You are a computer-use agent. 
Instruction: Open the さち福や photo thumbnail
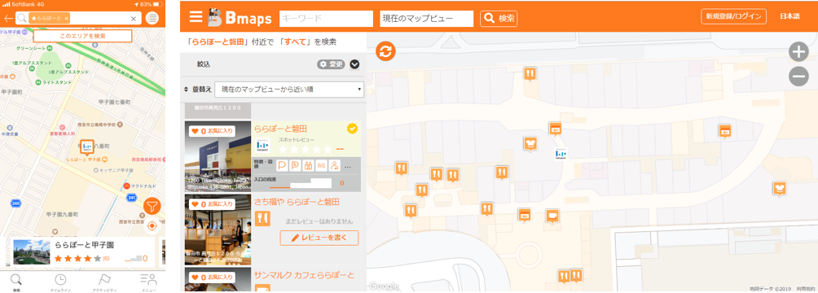218,230
